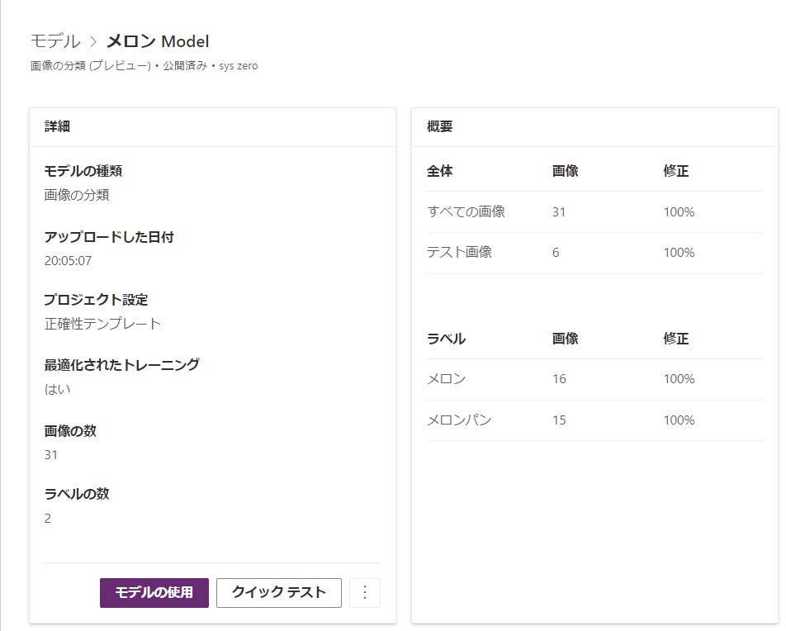This screenshot has height=631, width=786.
Task: Click the メロン label row
Action: pos(594,379)
